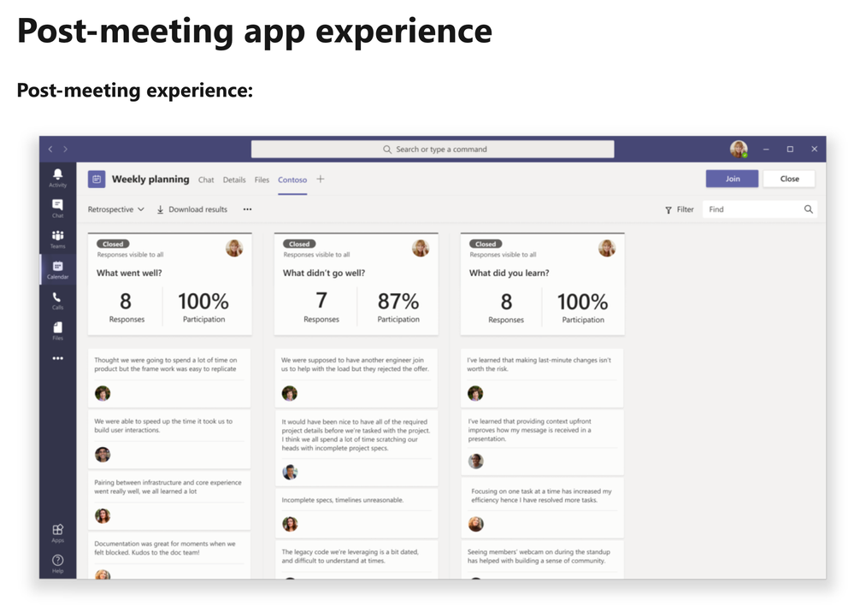Viewport: 854px width, 612px height.
Task: Click Closed badge on What didn't go well
Action: pos(299,244)
